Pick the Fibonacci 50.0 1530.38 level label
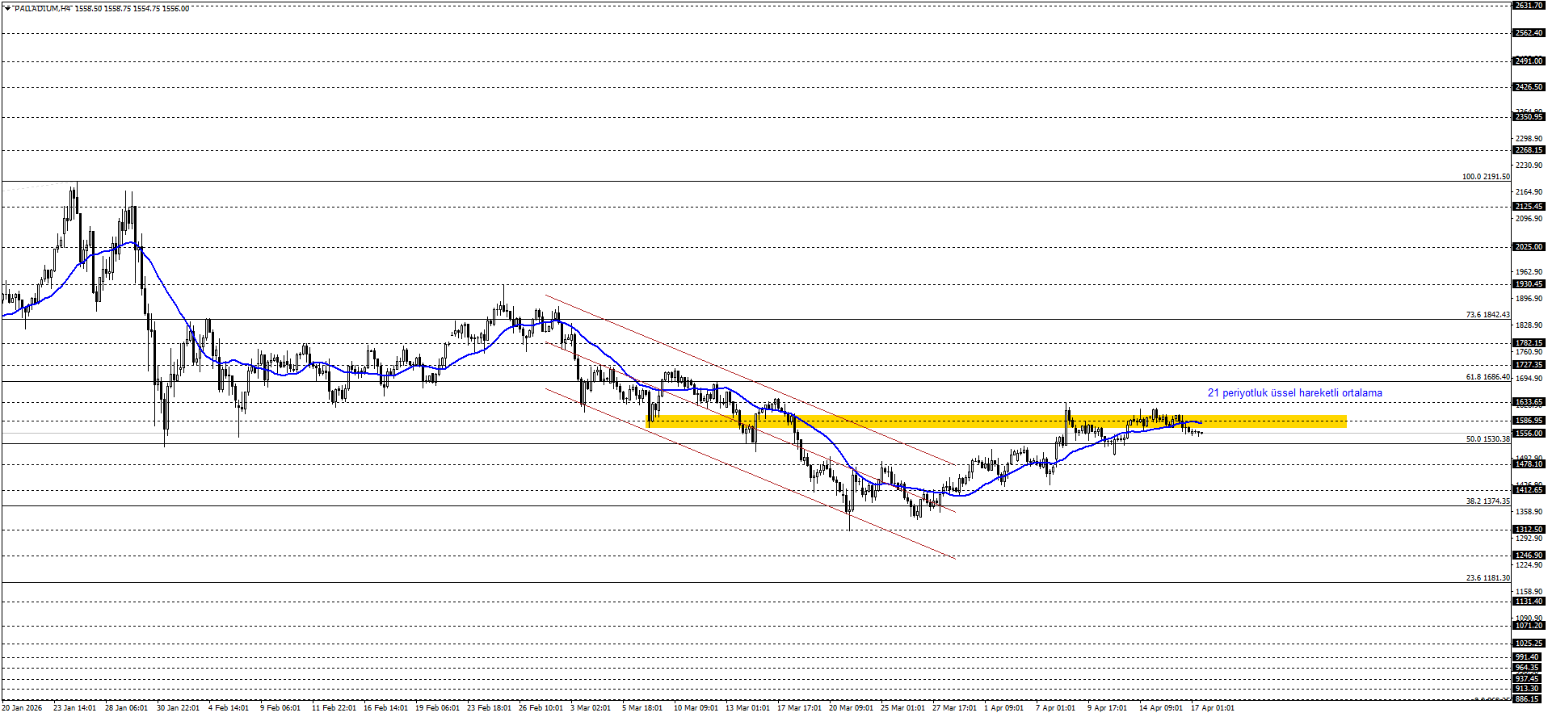The width and height of the screenshot is (1548, 717). (x=1487, y=439)
